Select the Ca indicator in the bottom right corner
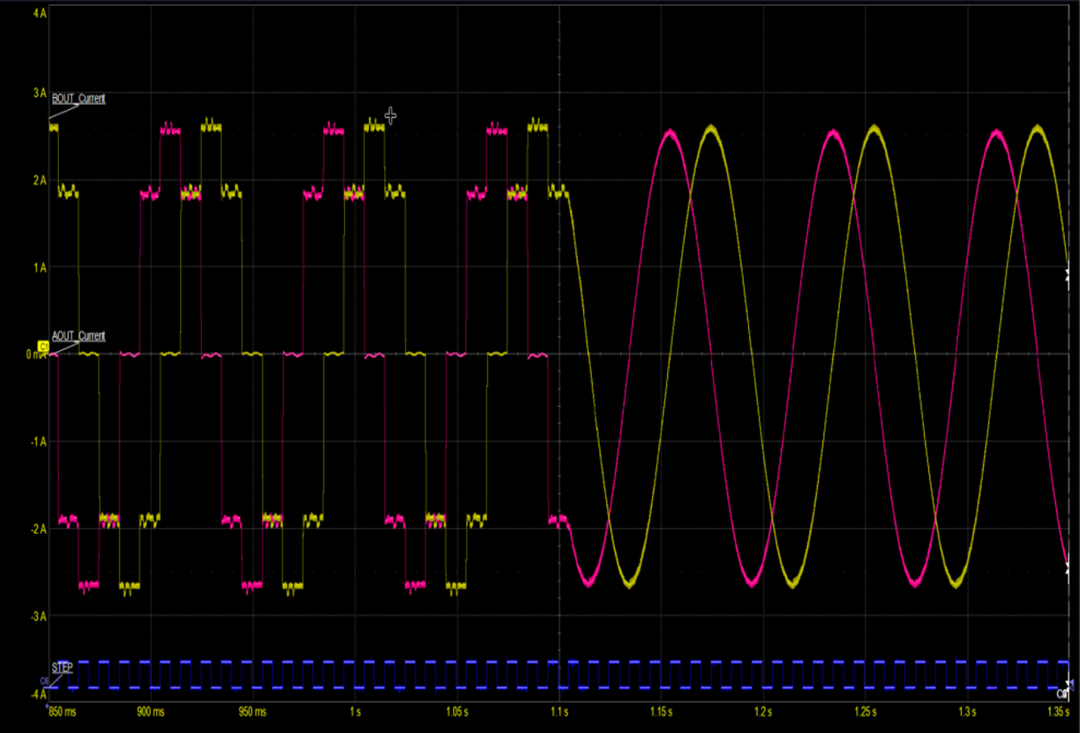This screenshot has width=1080, height=733. [1062, 693]
